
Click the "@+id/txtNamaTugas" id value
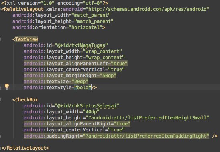(81, 45)
